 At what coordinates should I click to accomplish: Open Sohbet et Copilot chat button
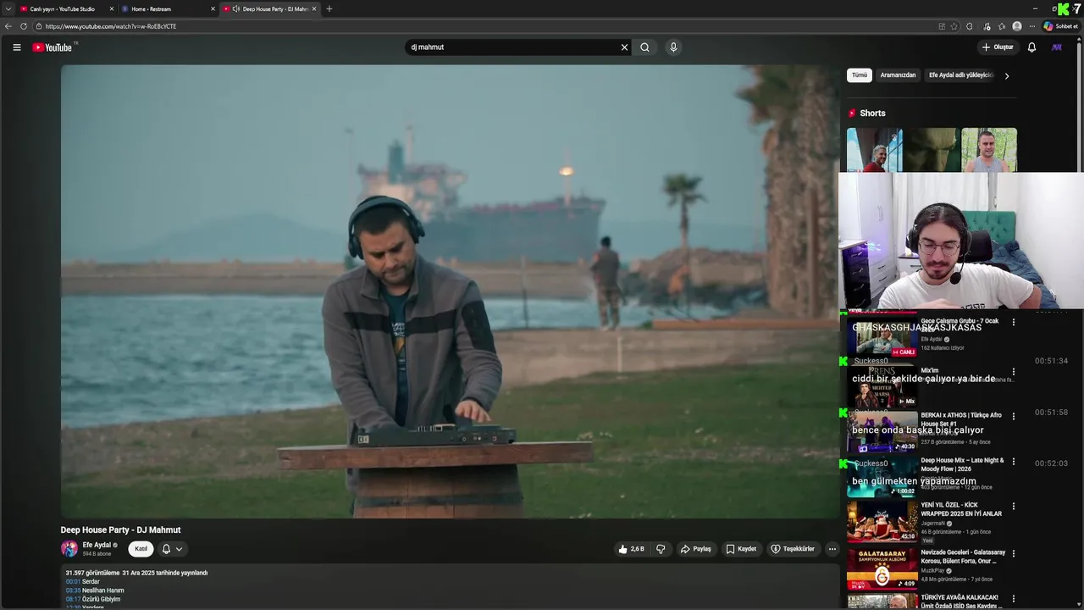coord(1059,26)
